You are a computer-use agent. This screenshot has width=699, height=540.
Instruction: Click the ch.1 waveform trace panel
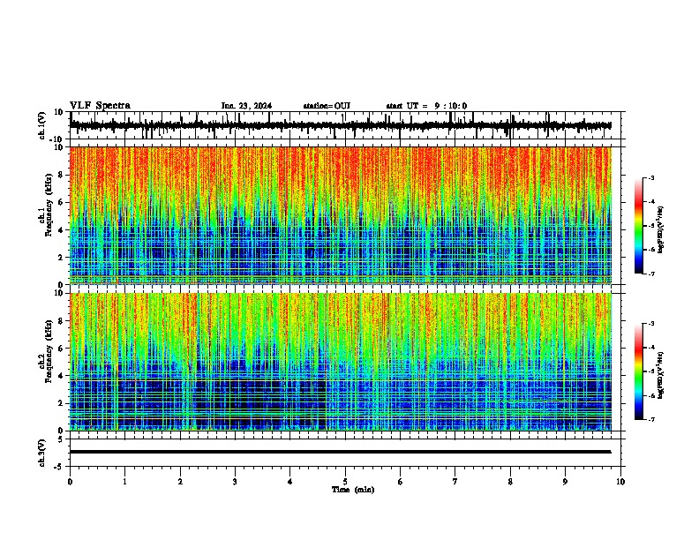click(345, 125)
